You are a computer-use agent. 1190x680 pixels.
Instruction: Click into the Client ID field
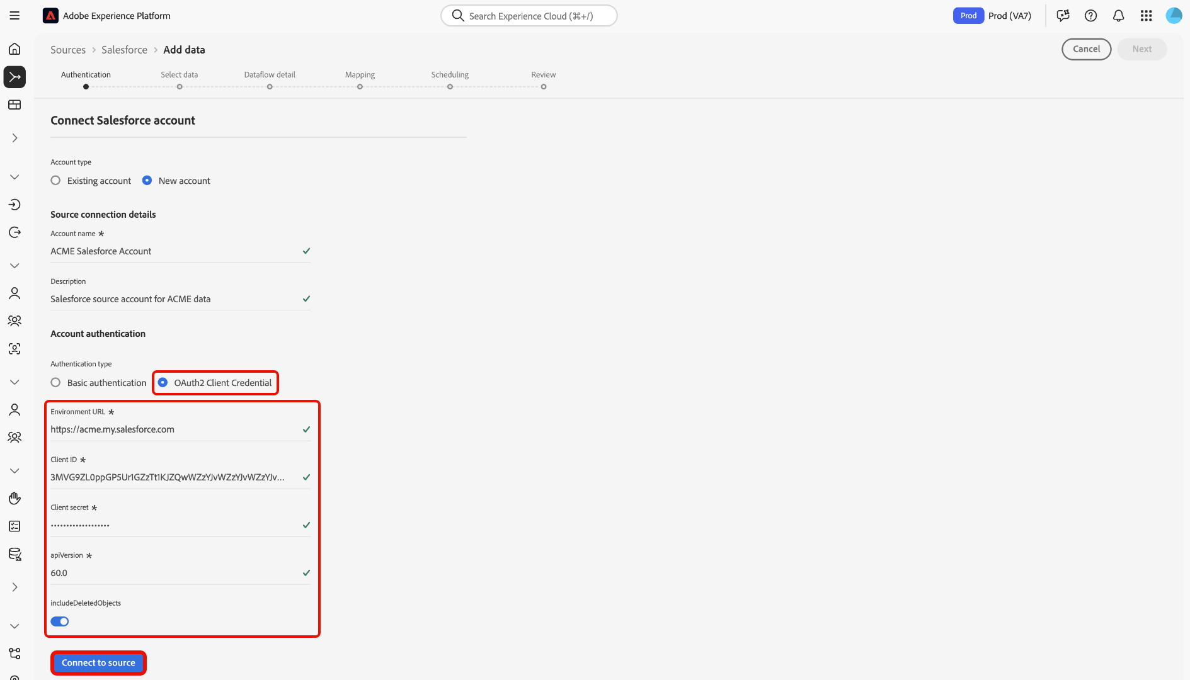pos(180,477)
